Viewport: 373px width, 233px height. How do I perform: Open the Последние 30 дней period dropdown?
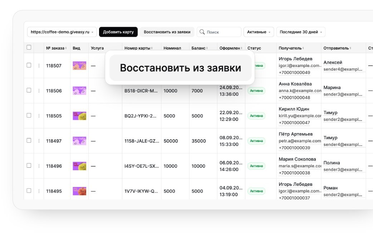[x=301, y=32]
